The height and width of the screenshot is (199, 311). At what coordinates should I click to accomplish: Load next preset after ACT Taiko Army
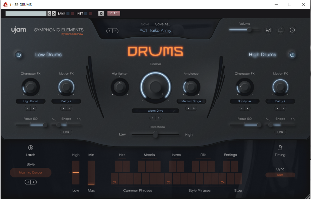[115, 31]
